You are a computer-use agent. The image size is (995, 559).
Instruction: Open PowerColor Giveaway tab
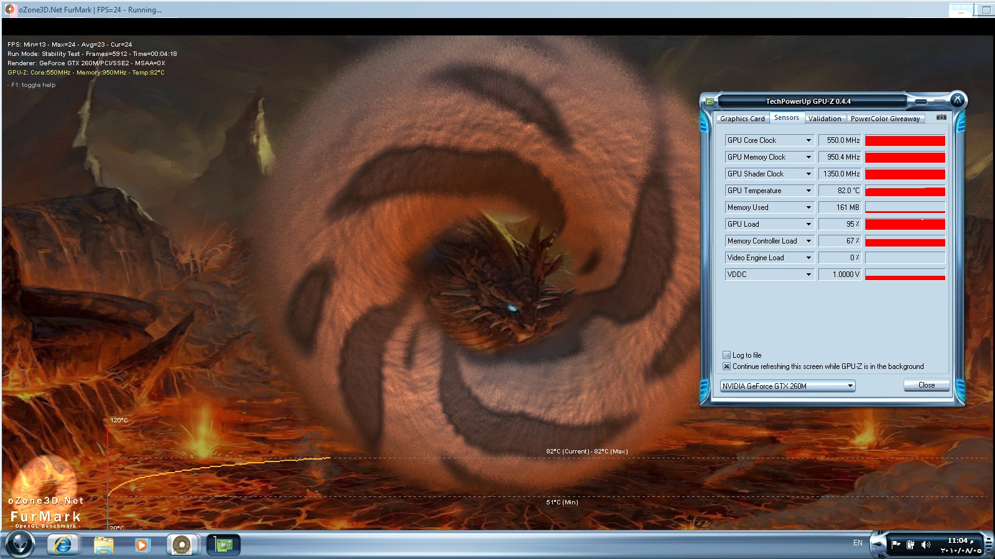point(885,119)
